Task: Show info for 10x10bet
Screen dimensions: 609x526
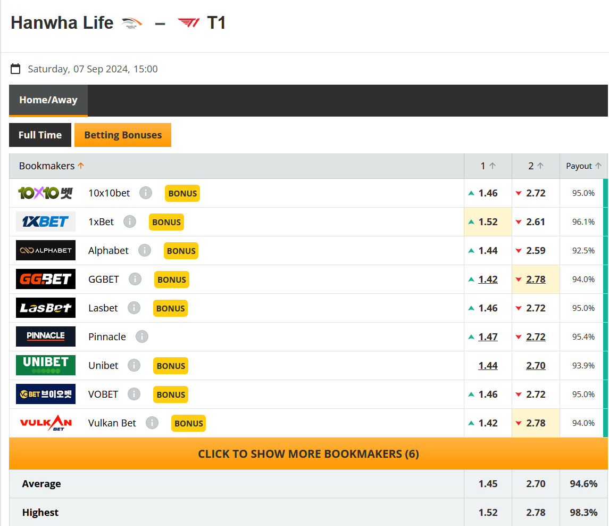Action: coord(146,193)
